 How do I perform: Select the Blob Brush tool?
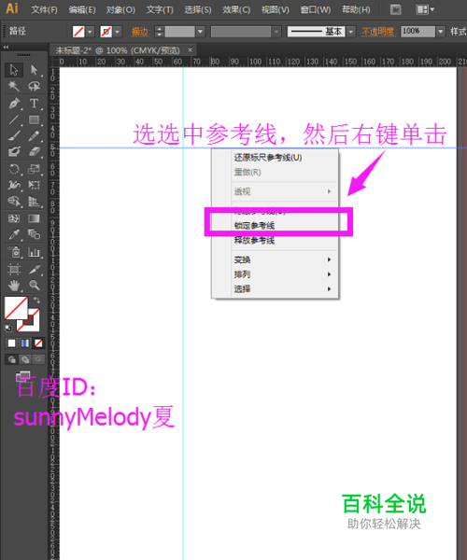coord(14,152)
